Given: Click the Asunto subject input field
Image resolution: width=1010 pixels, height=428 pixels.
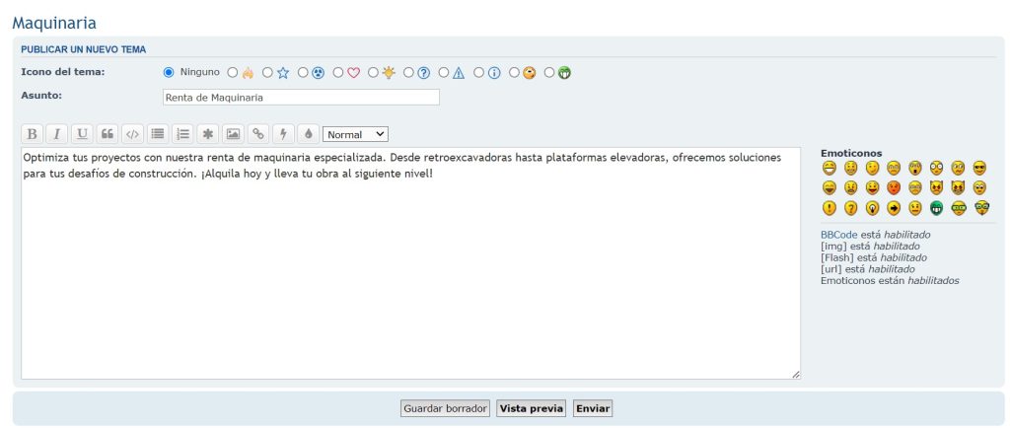Looking at the screenshot, I should click(x=301, y=98).
